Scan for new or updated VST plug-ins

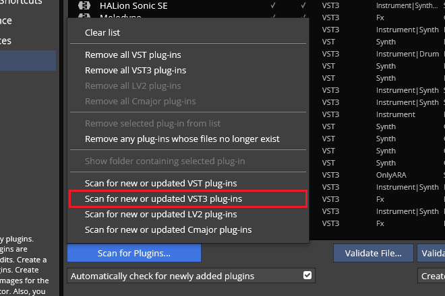[160, 183]
